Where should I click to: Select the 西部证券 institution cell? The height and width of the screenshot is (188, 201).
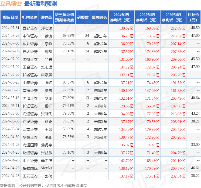pos(30,28)
